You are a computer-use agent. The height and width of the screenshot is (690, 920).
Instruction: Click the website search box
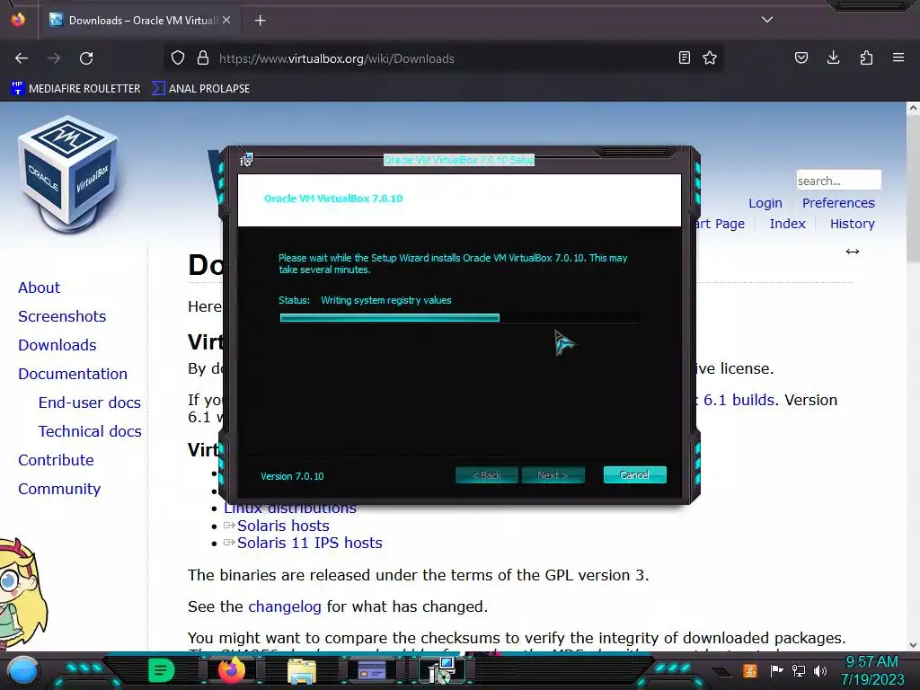point(838,180)
